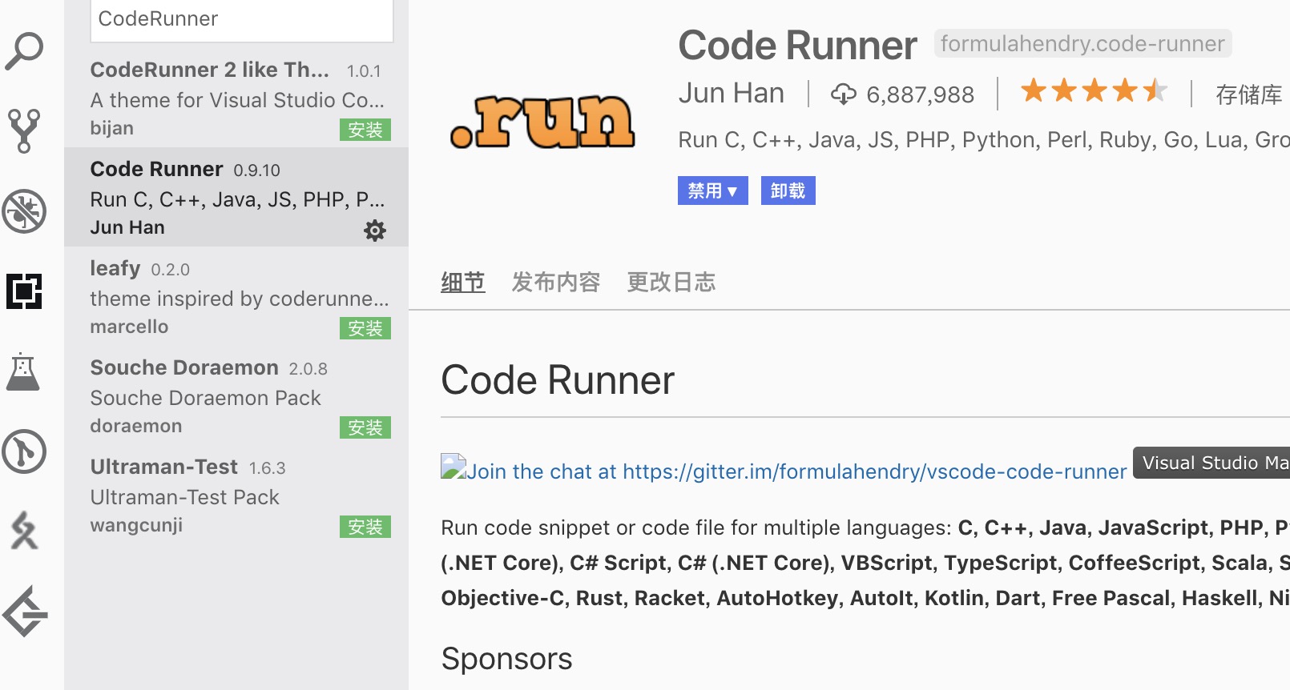This screenshot has width=1290, height=690.
Task: Click the .run extension logo
Action: [x=542, y=122]
